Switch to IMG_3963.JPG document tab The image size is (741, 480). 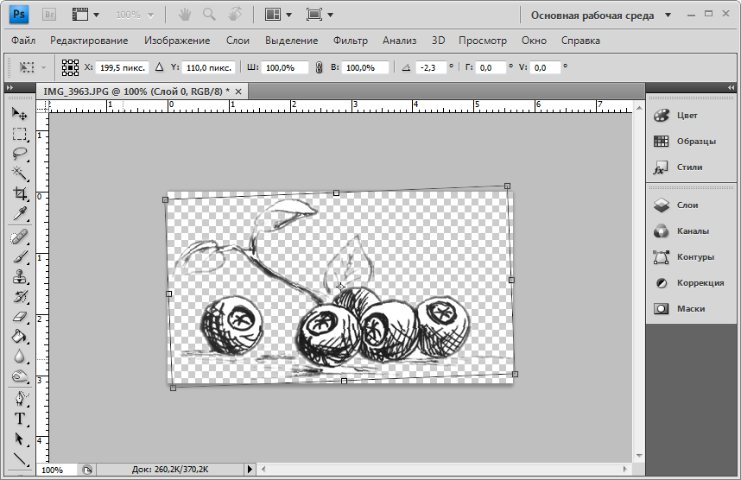point(136,92)
